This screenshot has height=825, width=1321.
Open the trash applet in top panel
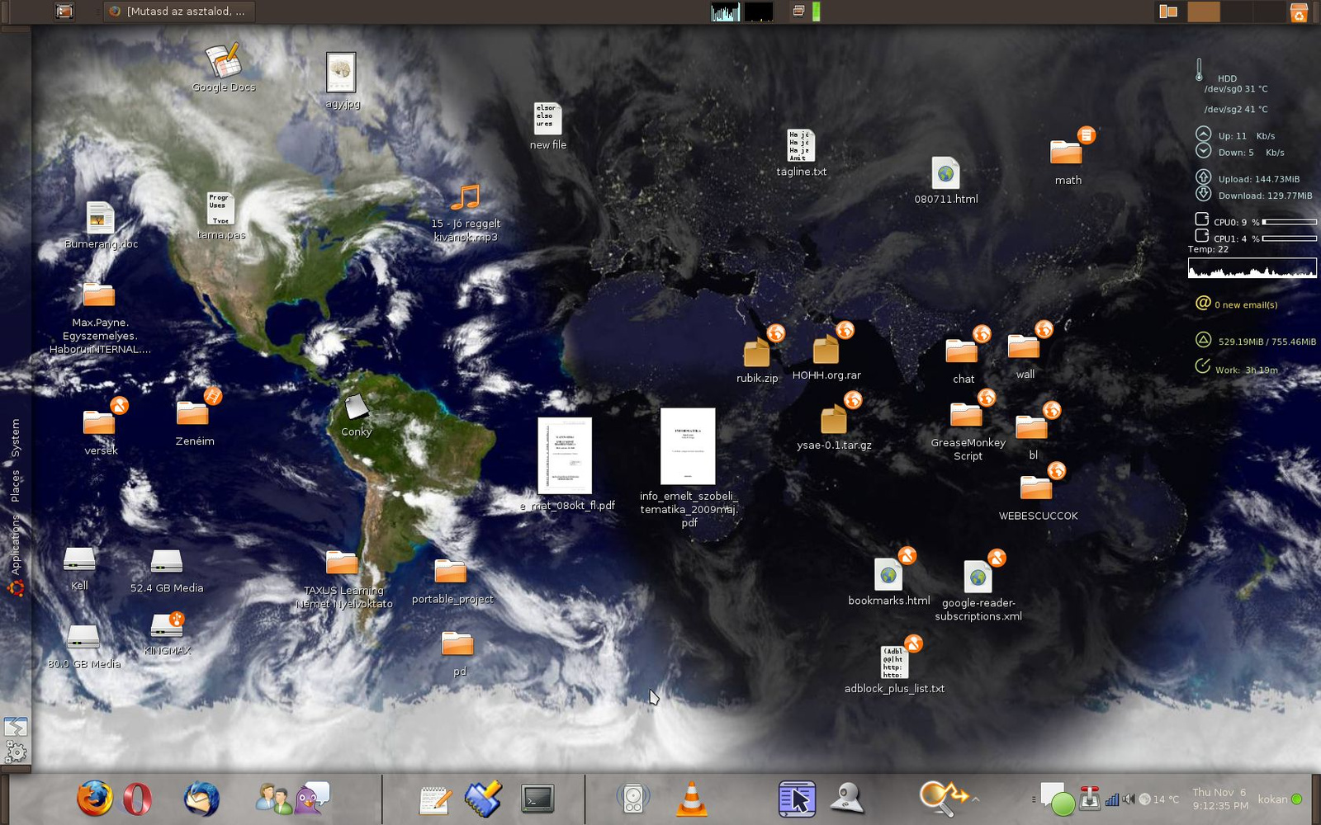[1299, 12]
